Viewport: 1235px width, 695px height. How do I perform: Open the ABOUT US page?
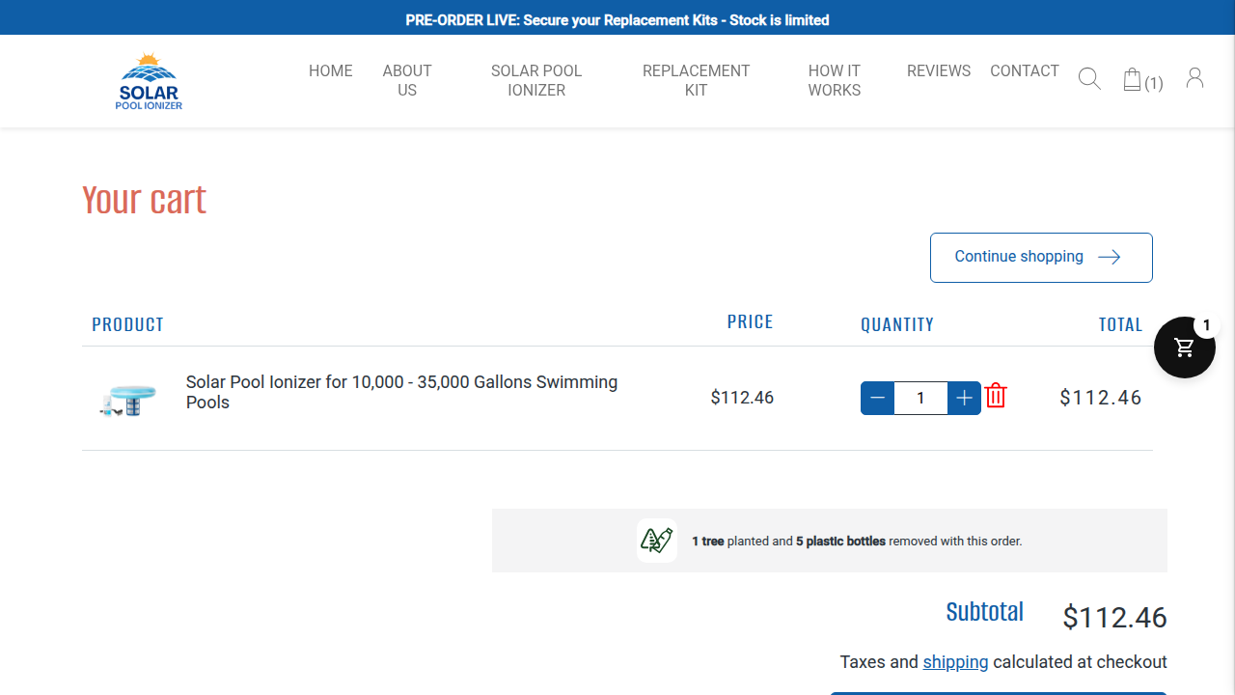tap(407, 80)
